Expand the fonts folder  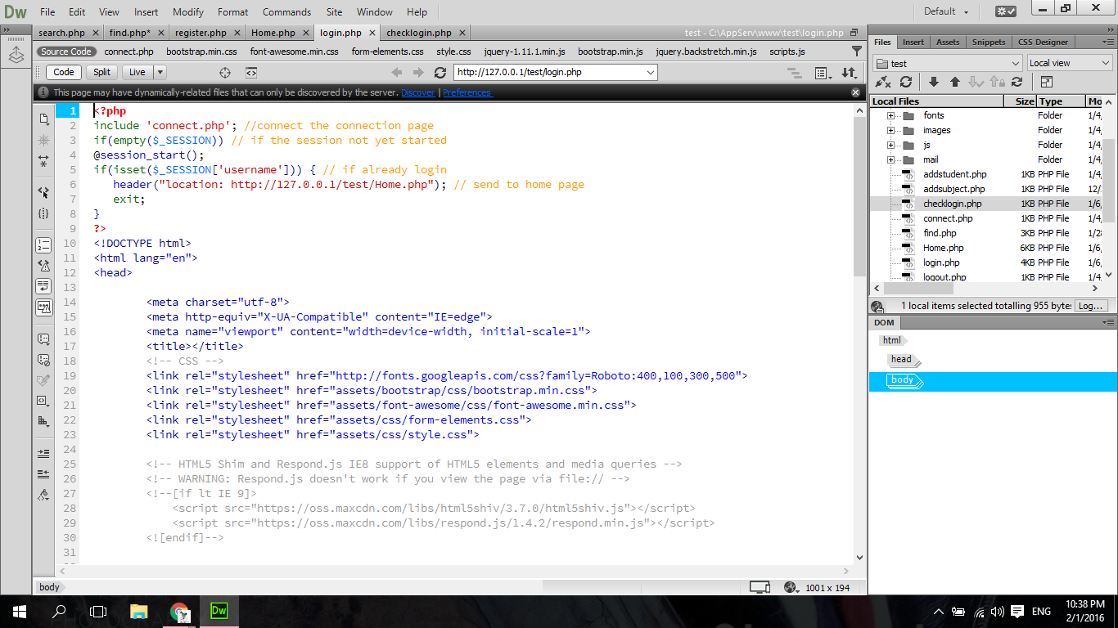coord(891,115)
